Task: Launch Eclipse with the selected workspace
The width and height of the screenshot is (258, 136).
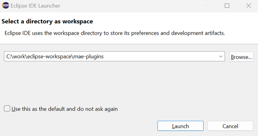Action: [x=180, y=126]
